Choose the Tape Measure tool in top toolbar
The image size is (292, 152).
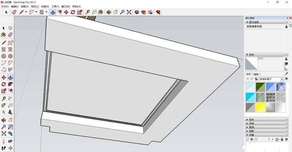tap(87, 12)
